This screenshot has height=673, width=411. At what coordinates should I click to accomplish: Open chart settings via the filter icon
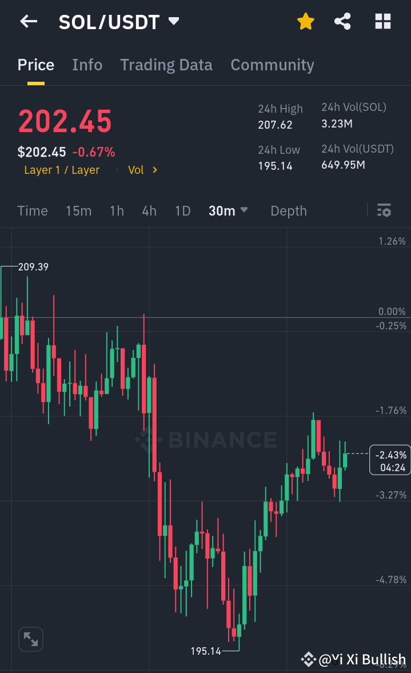click(384, 210)
